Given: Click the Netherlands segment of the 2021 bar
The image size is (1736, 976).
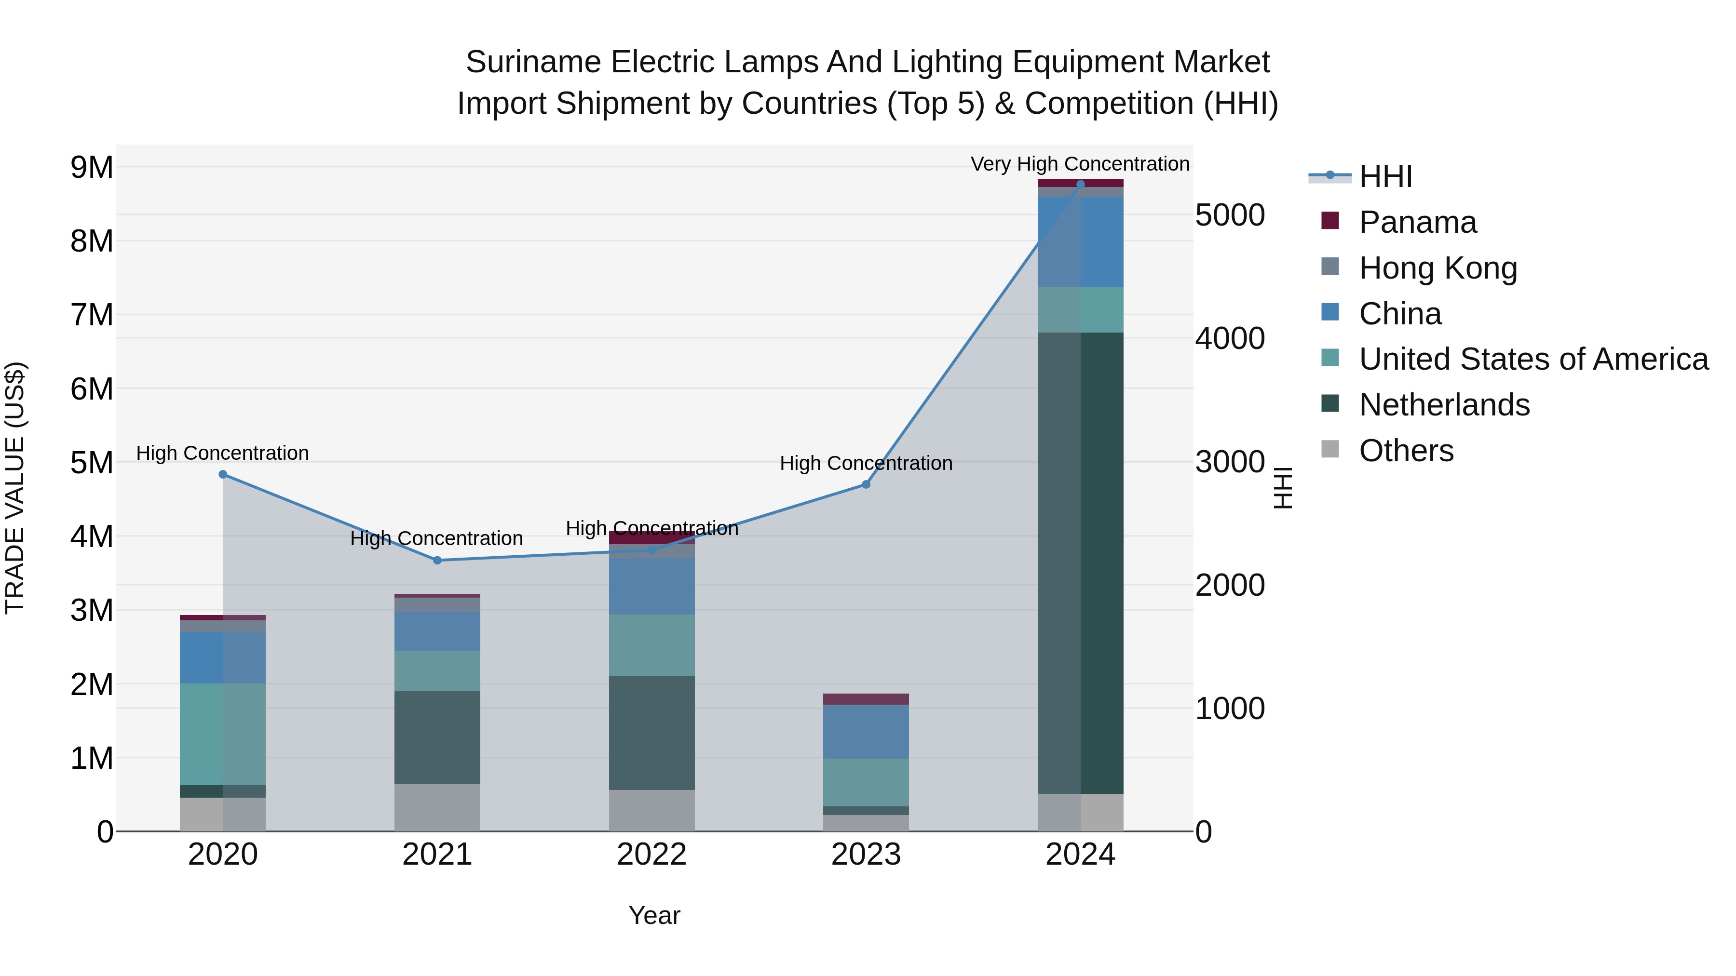Looking at the screenshot, I should pos(437,737).
